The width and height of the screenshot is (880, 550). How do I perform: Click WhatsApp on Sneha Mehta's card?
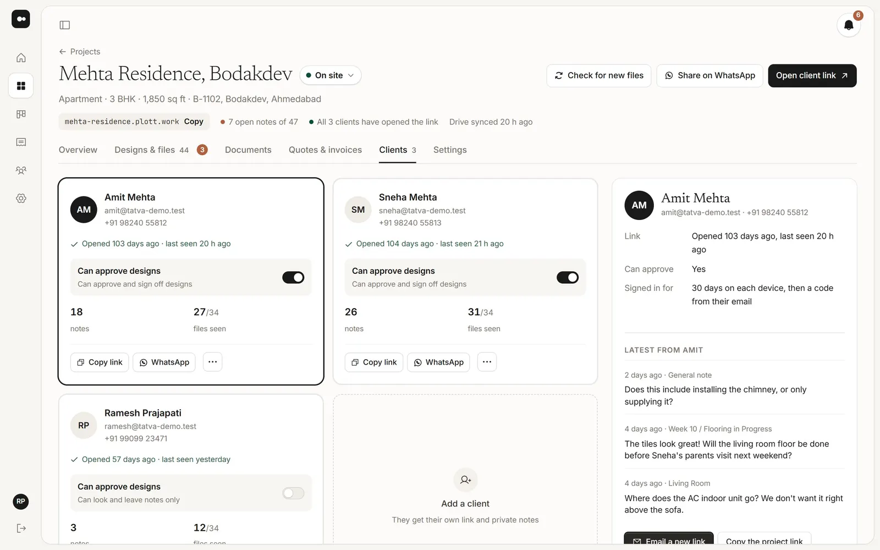pos(438,362)
